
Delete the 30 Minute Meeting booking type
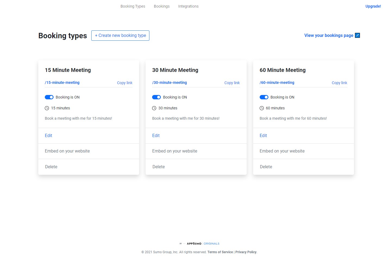159,167
